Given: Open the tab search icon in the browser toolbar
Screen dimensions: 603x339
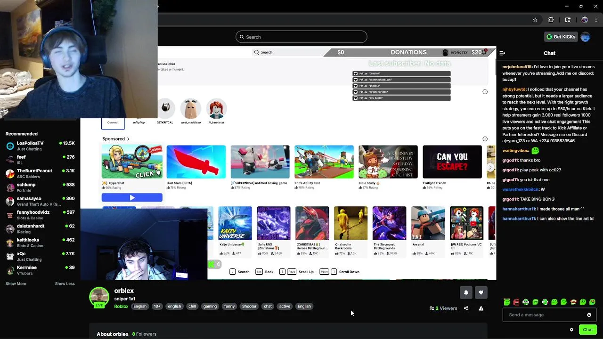Looking at the screenshot, I should [568, 20].
